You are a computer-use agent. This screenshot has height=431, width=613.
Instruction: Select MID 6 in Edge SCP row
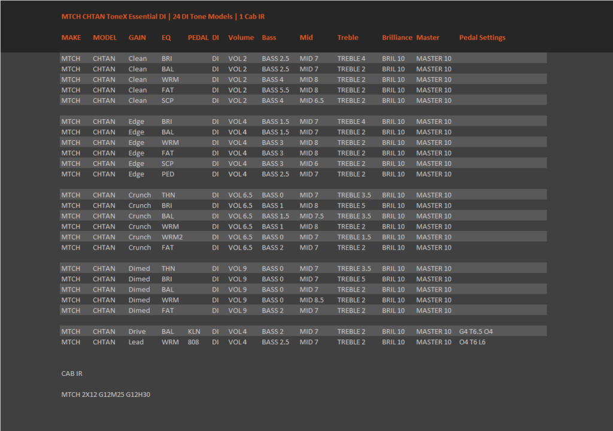(309, 164)
